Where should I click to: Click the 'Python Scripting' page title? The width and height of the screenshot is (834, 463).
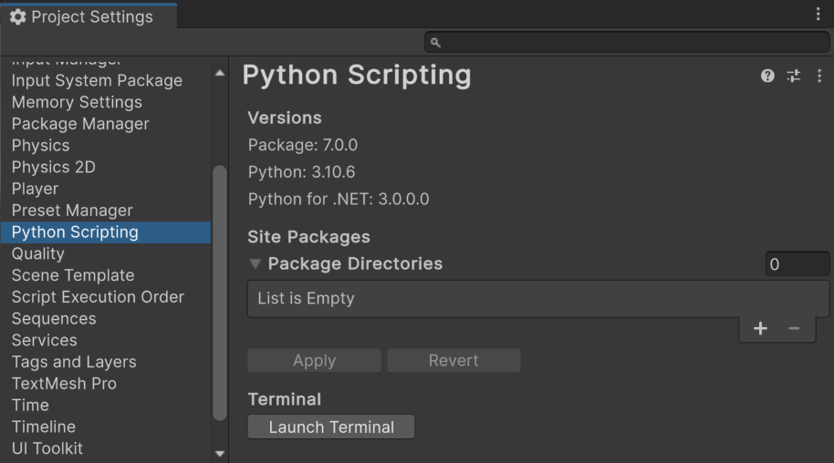(357, 76)
